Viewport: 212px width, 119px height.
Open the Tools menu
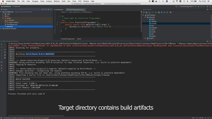point(74,1)
